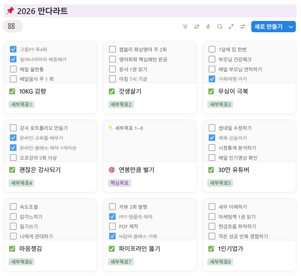The image size is (301, 276).
Task: Open the filter options icon
Action: (x=185, y=26)
